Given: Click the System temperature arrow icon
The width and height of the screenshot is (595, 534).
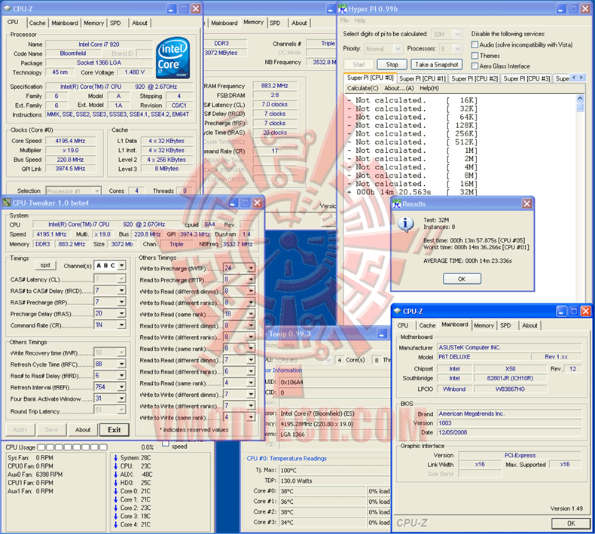Looking at the screenshot, I should coord(115,458).
